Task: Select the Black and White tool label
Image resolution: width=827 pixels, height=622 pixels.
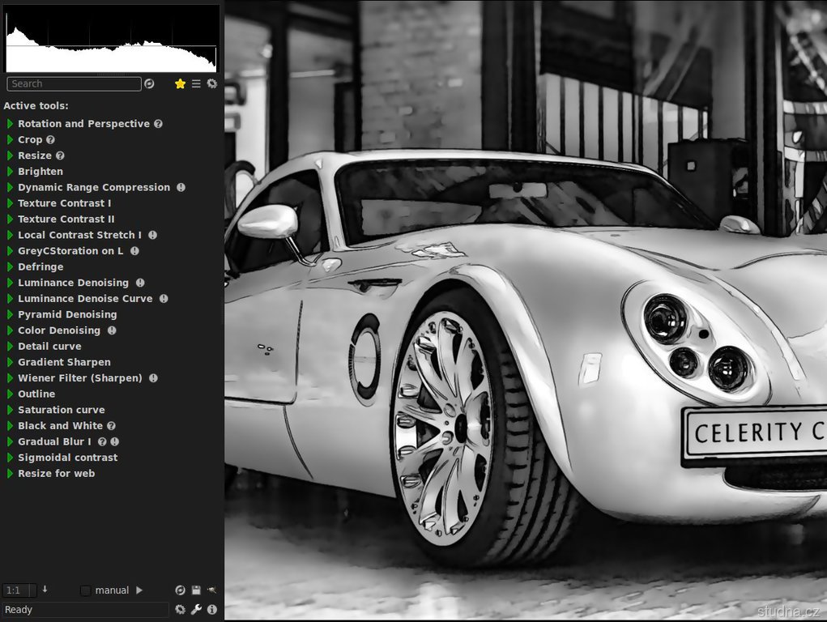Action: click(x=60, y=426)
